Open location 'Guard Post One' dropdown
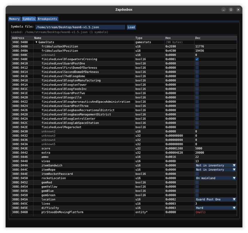This screenshot has width=248, height=233. click(x=216, y=199)
